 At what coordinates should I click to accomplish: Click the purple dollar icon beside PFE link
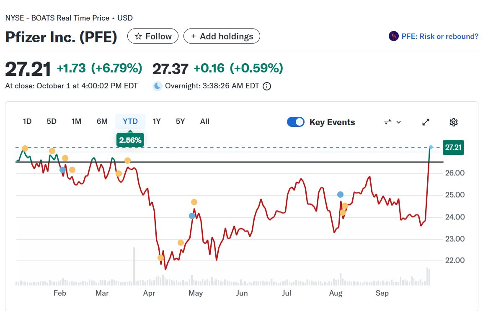(x=393, y=36)
